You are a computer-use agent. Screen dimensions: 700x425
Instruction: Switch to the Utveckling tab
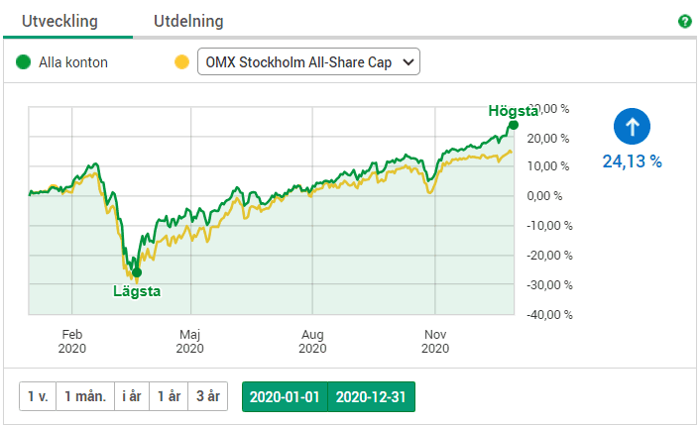(x=66, y=21)
